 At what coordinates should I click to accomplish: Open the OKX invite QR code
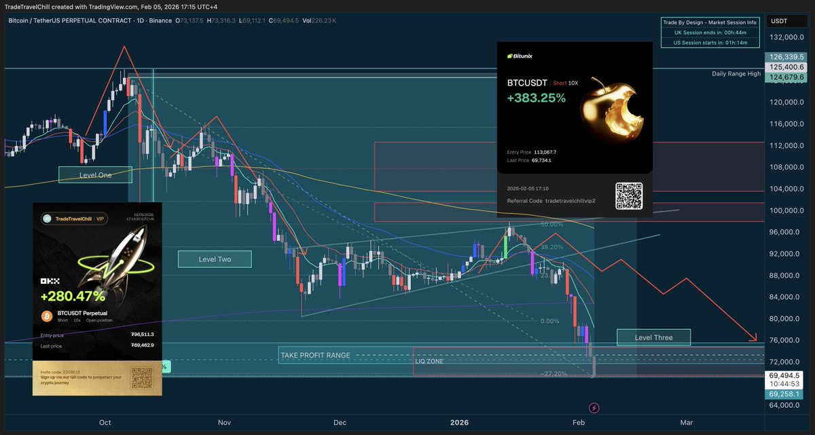(143, 377)
